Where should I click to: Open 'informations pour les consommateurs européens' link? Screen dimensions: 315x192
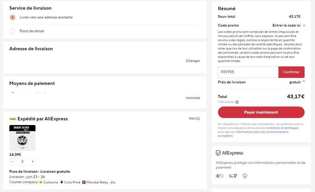[x=253, y=134]
